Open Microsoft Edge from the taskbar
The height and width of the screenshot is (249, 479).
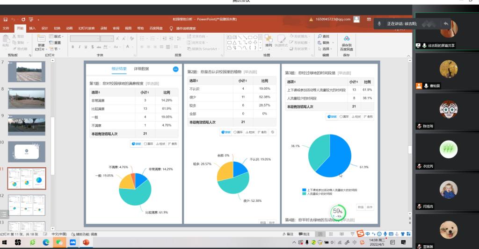coord(46,242)
